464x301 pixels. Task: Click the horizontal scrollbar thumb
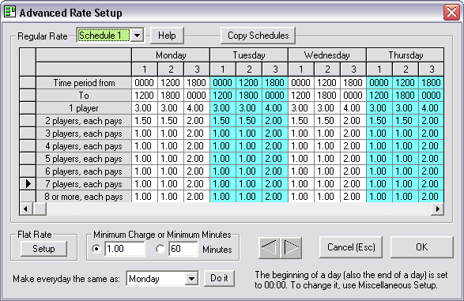[x=40, y=209]
